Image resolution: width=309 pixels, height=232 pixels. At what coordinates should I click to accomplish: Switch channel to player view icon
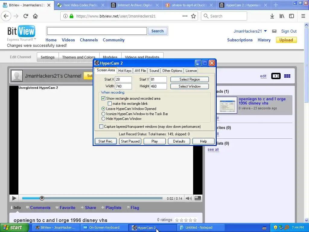tap(276, 76)
